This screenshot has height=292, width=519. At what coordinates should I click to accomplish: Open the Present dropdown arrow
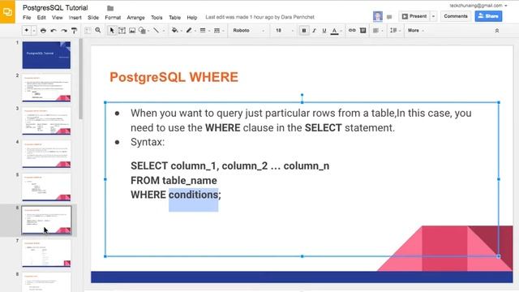[434, 16]
